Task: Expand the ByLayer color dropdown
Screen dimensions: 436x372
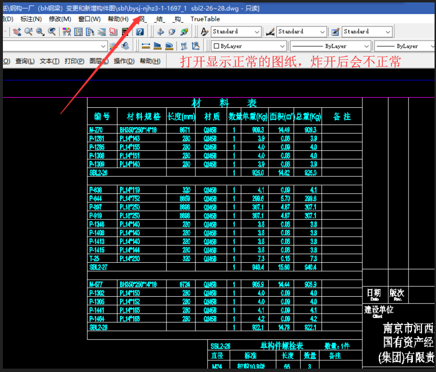Action: coord(249,46)
